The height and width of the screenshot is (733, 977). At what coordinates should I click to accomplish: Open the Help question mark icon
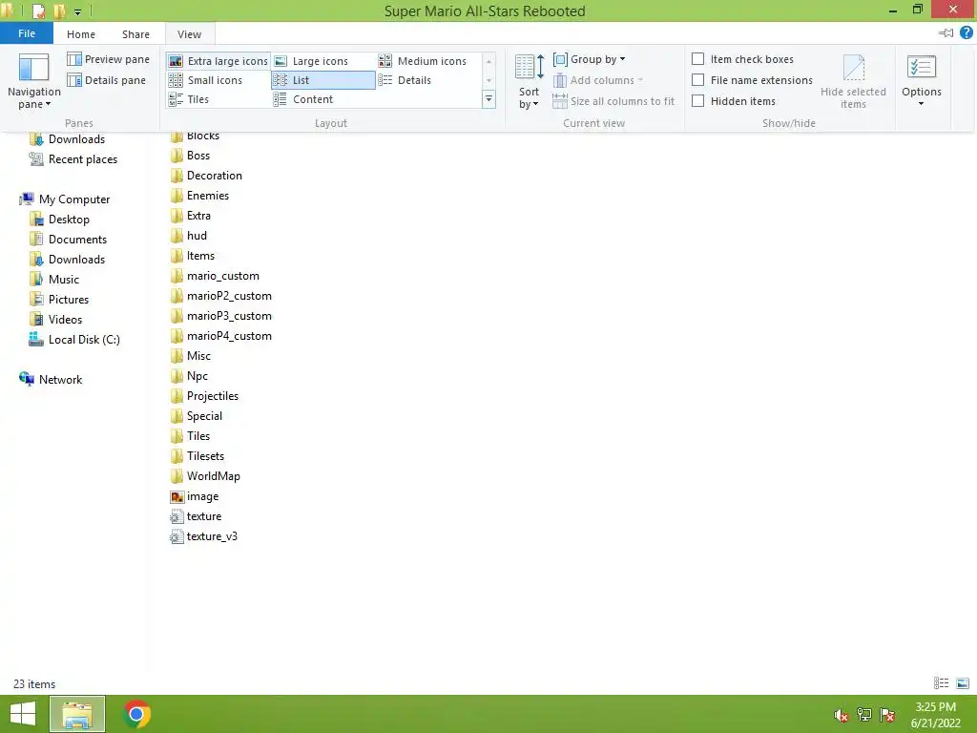(x=967, y=33)
